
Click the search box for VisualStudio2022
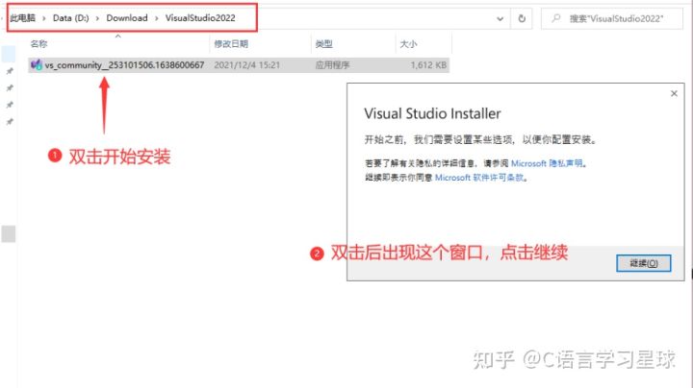pos(612,18)
